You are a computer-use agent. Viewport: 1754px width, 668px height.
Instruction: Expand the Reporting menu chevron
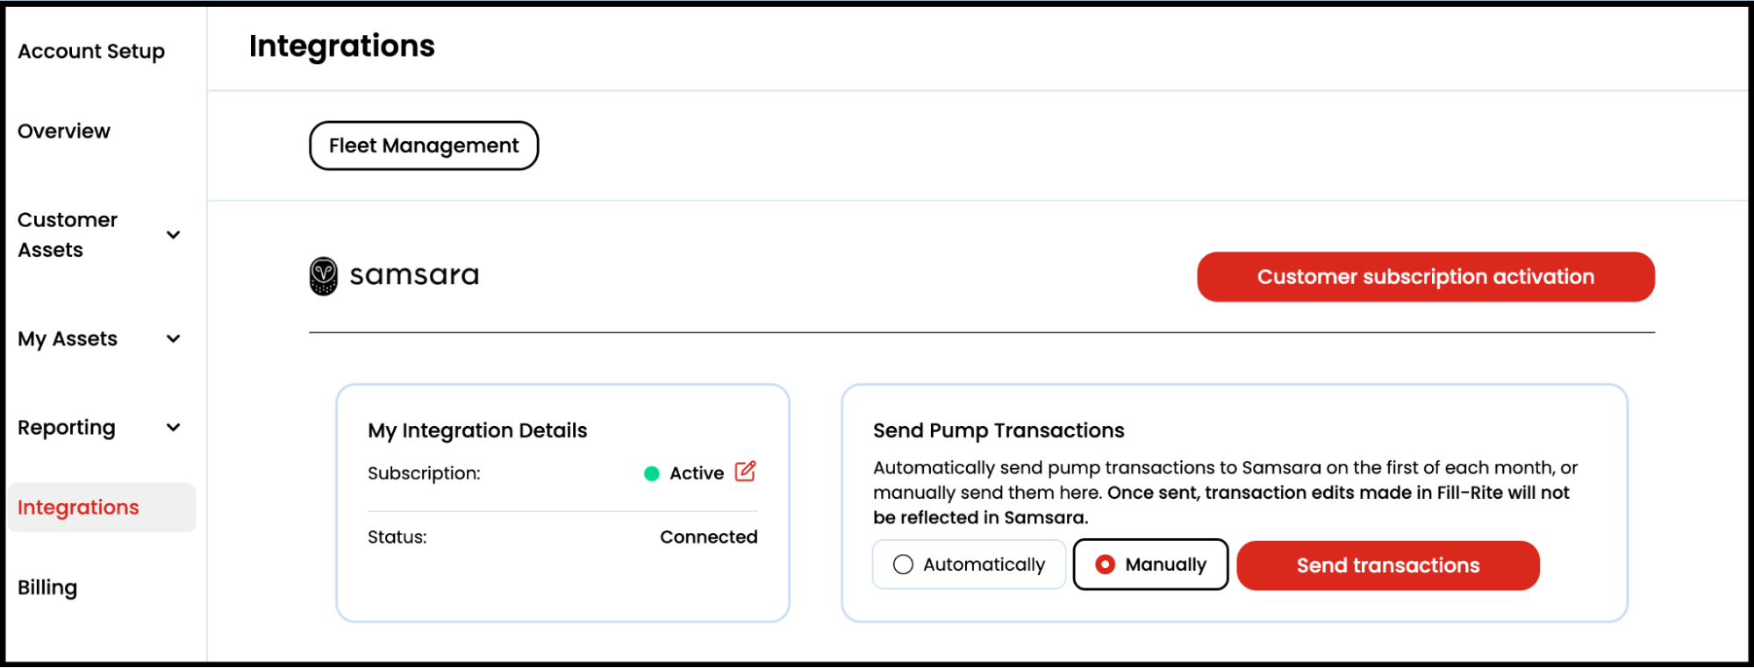[174, 428]
